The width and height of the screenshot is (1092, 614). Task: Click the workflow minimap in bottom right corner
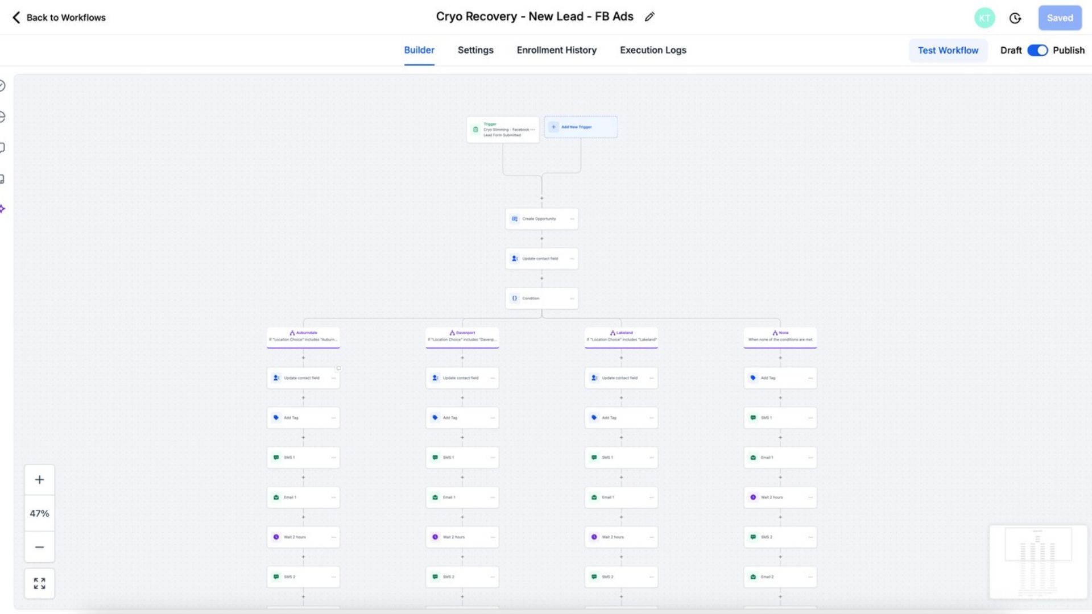1037,562
